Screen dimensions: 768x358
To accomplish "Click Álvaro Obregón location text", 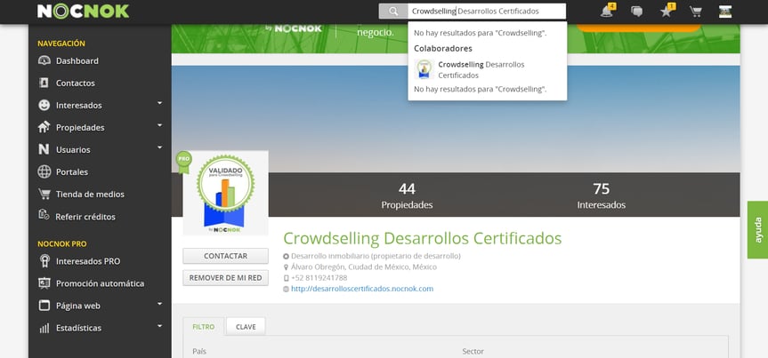I will [x=363, y=267].
